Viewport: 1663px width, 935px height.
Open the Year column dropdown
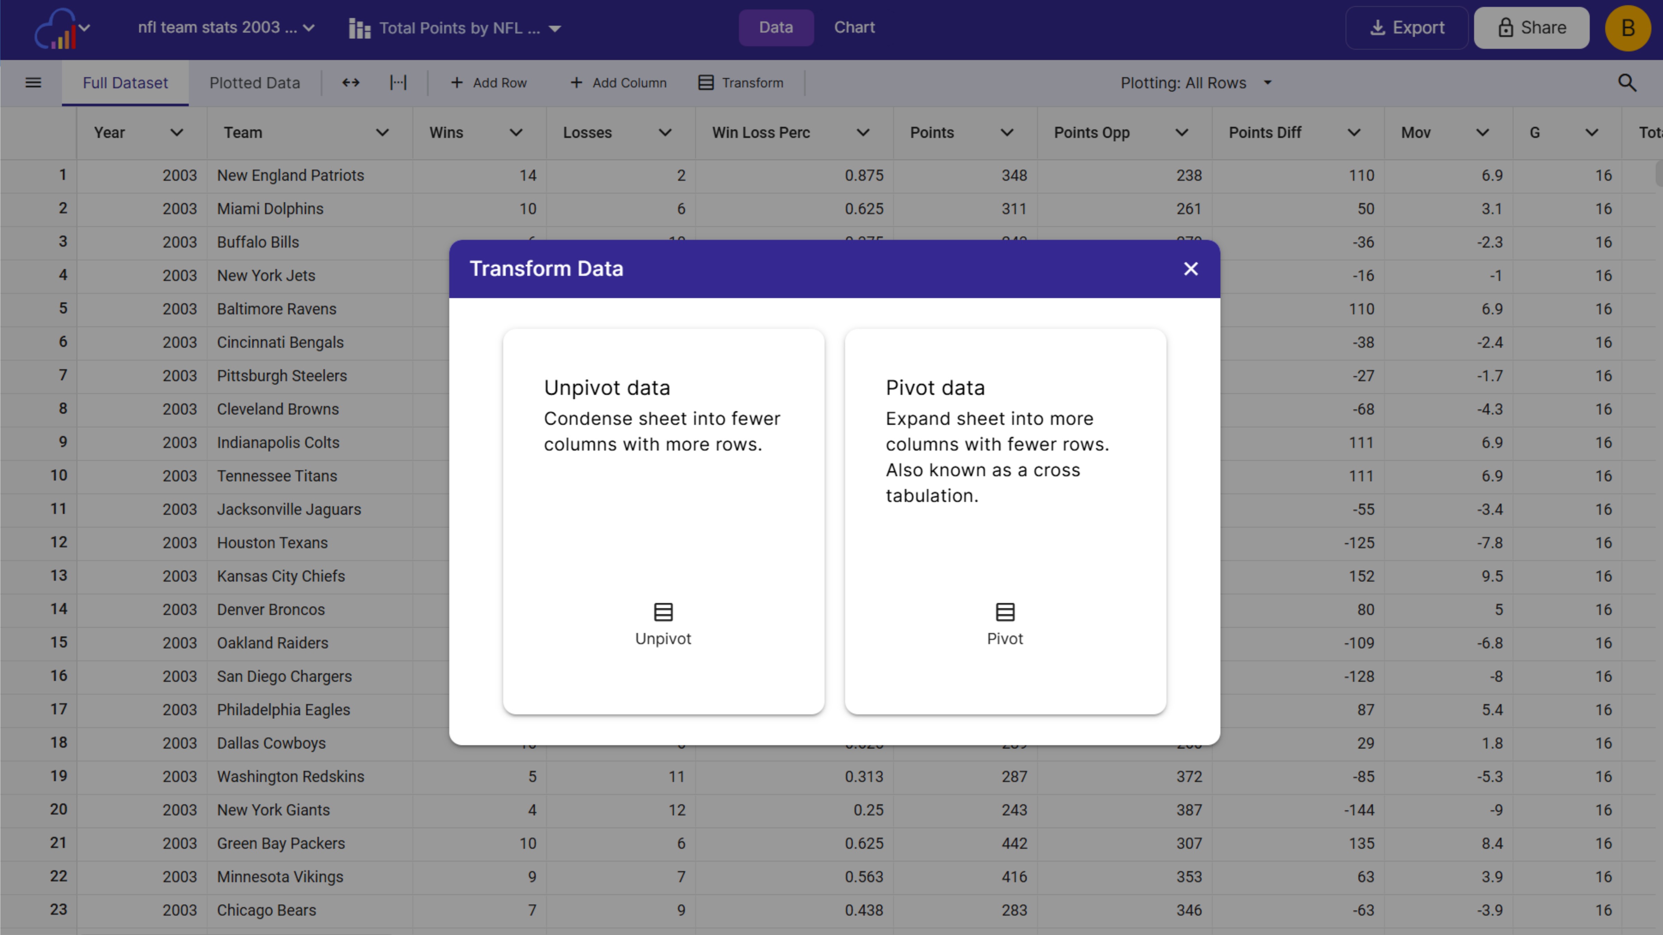[x=176, y=133]
